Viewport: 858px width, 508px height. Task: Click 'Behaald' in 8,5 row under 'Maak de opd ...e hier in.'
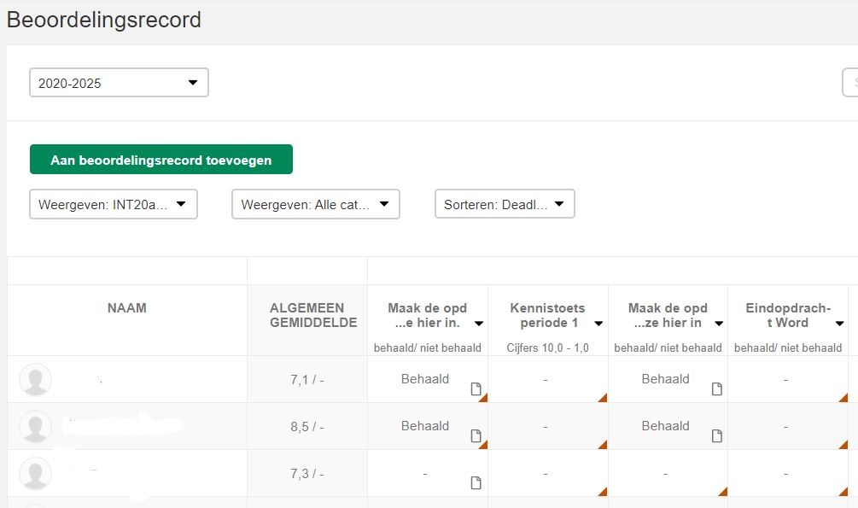pos(425,426)
